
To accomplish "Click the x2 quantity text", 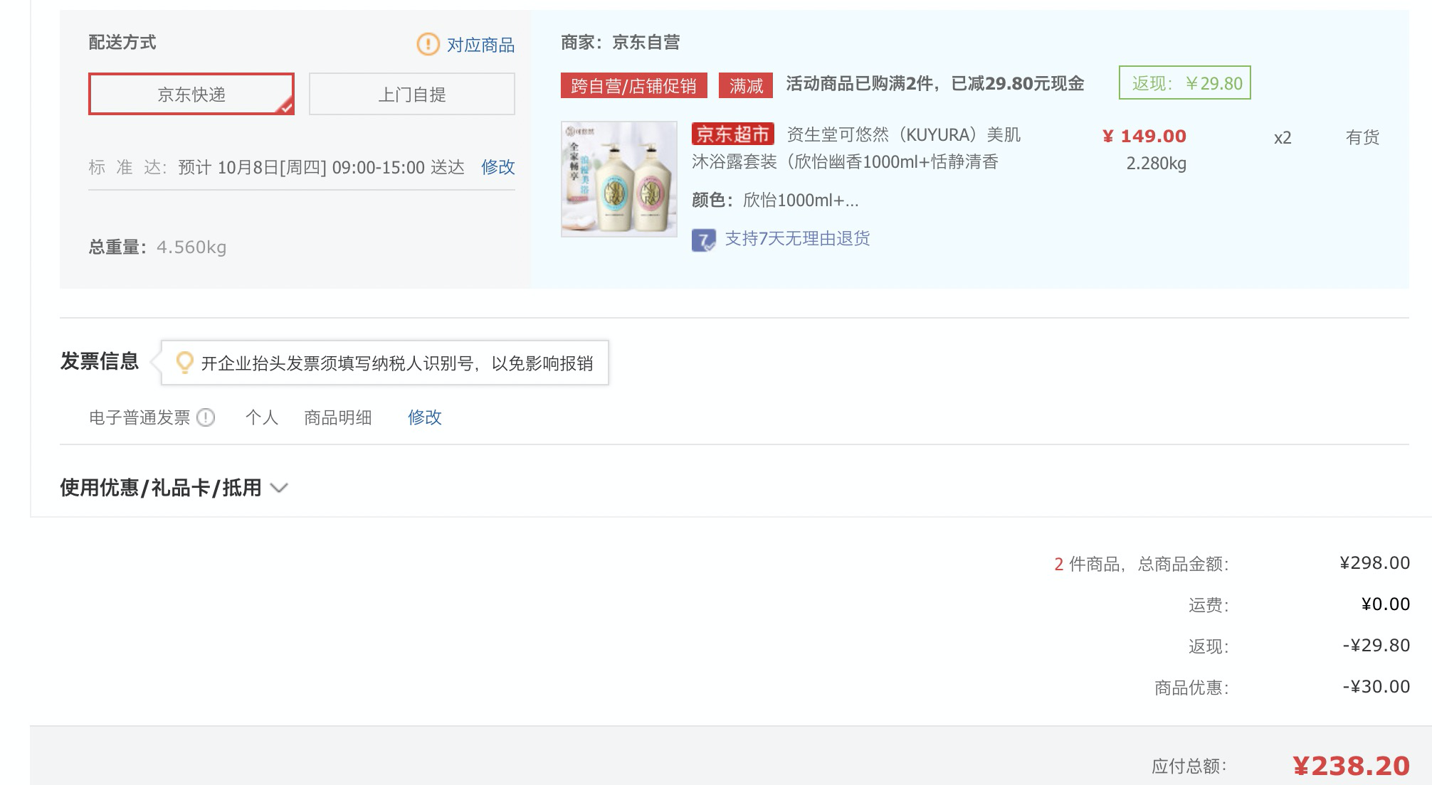I will pyautogui.click(x=1283, y=138).
